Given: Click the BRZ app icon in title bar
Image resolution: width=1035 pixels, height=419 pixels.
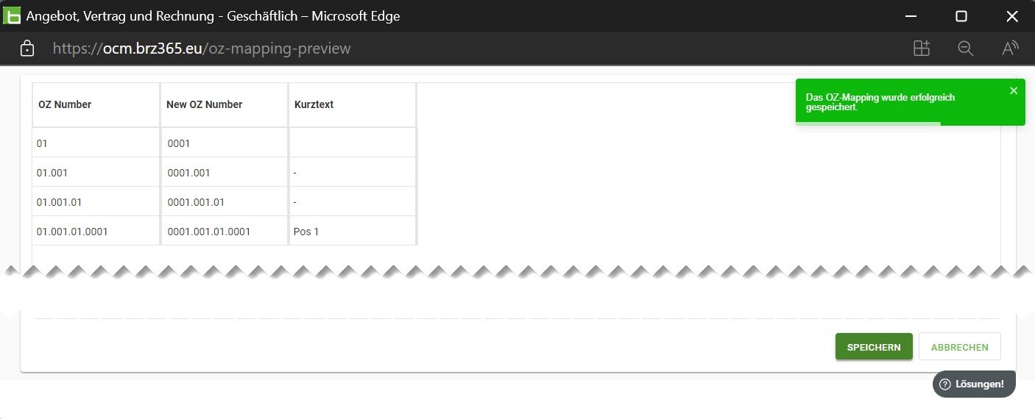Looking at the screenshot, I should (x=12, y=15).
